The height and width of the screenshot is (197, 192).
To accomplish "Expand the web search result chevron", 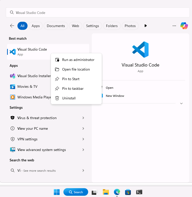I will 83,170.
